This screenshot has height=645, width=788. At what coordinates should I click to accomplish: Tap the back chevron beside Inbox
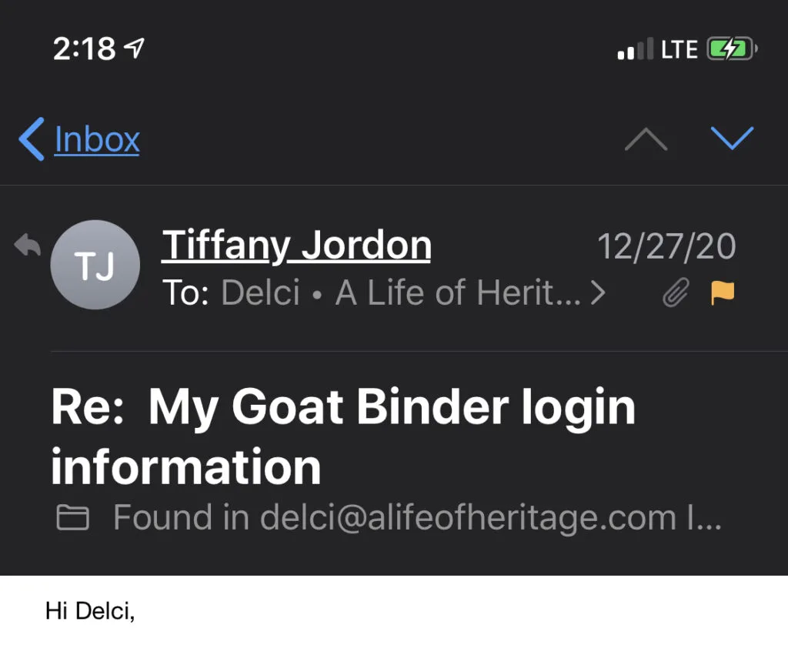pyautogui.click(x=31, y=139)
